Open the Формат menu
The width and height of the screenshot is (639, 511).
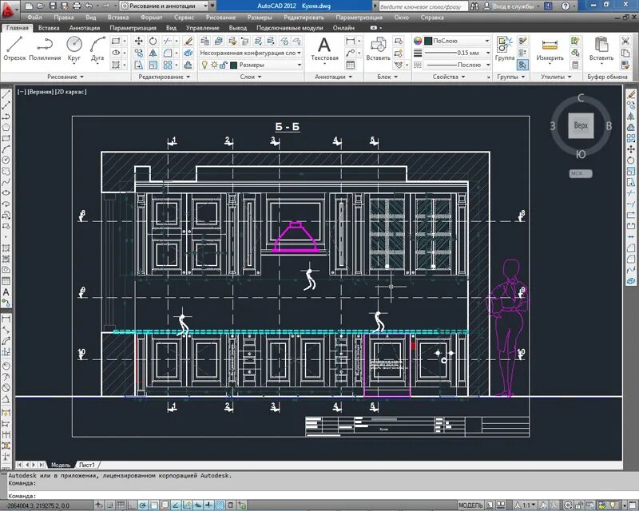pyautogui.click(x=151, y=18)
